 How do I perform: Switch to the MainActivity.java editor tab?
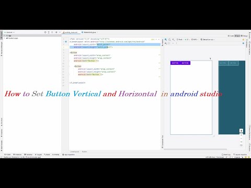[90, 32]
